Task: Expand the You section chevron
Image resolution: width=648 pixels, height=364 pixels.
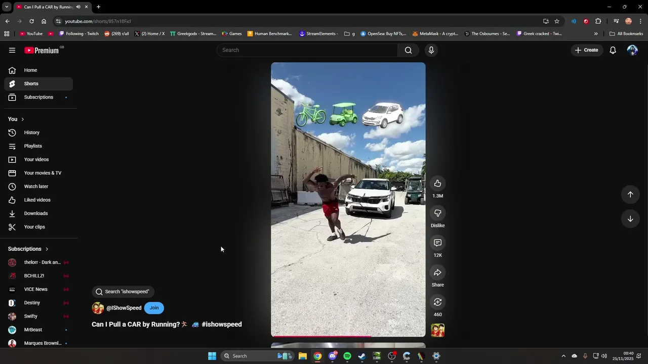Action: (22, 119)
